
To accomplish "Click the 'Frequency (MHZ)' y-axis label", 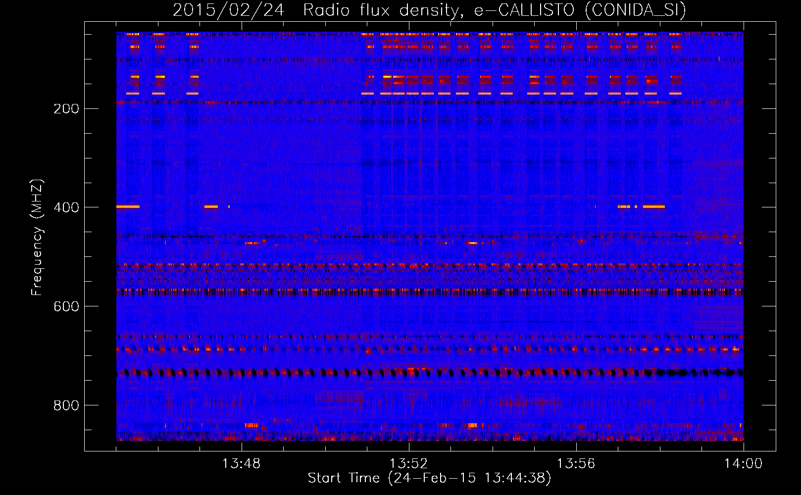I will coord(37,237).
